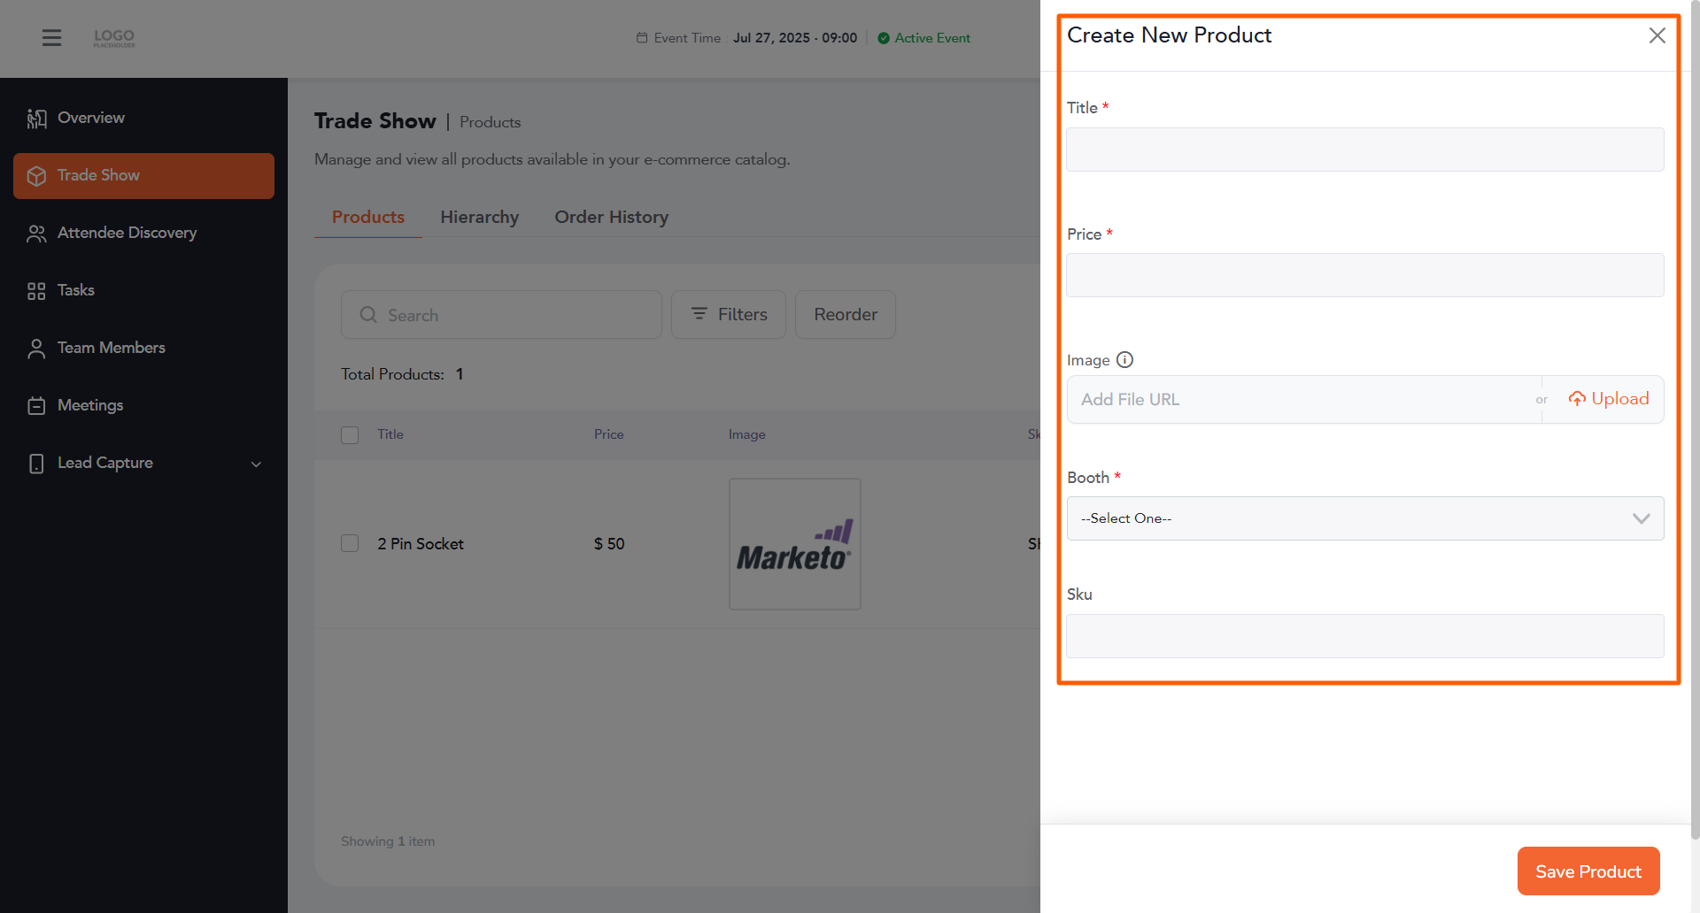This screenshot has height=913, width=1700.
Task: Click the Meetings calendar icon
Action: (36, 406)
